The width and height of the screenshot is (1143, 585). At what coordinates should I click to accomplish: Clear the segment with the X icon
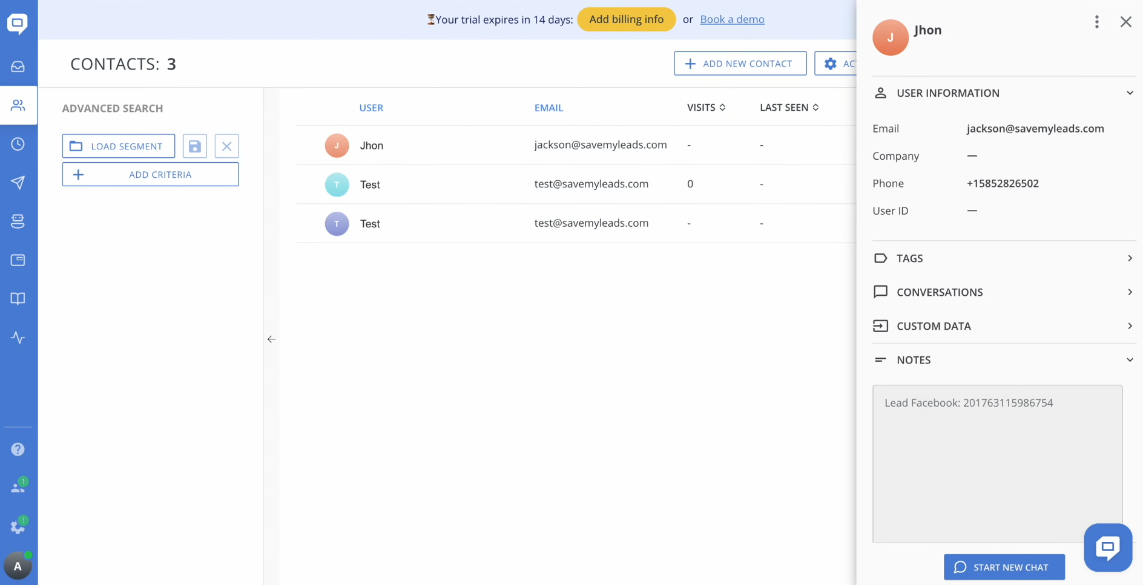click(x=226, y=146)
